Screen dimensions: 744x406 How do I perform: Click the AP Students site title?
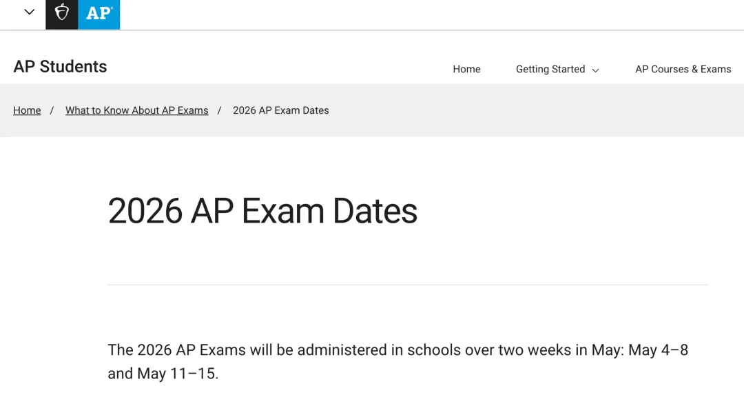(61, 67)
